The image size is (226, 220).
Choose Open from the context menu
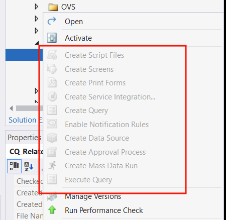pyautogui.click(x=74, y=22)
